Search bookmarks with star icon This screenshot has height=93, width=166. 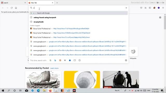[70, 60]
